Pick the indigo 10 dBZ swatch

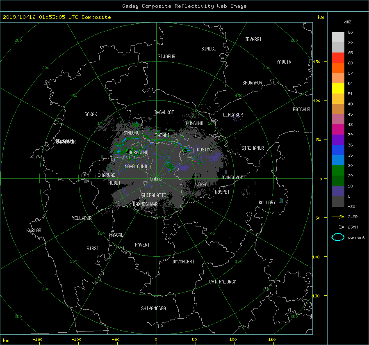[x=338, y=191]
